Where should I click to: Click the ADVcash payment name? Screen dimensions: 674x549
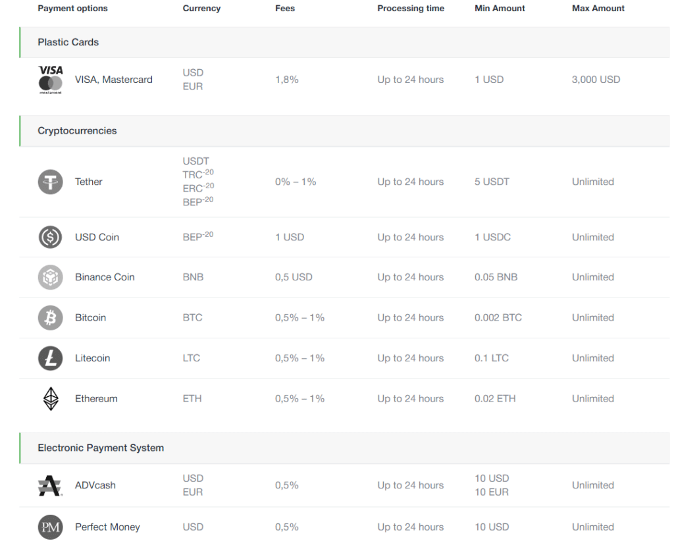pos(95,485)
